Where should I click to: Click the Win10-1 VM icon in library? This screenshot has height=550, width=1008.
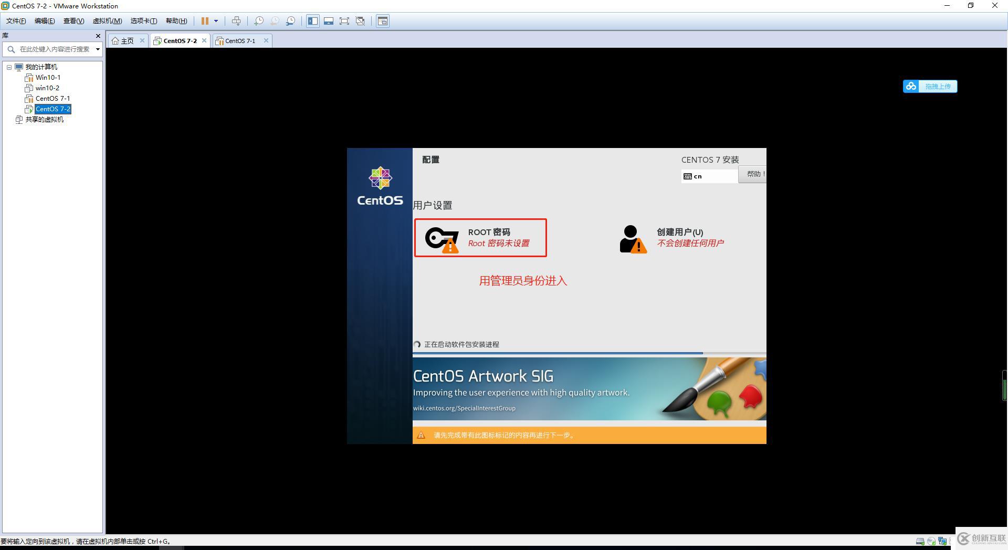[x=29, y=78]
